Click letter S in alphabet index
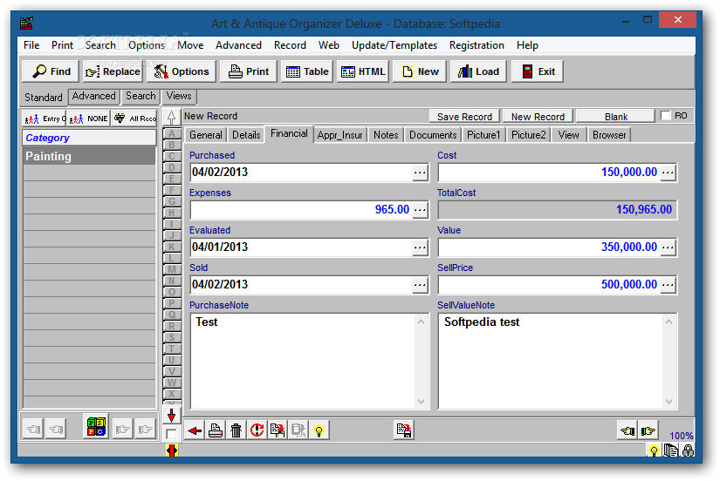720x481 pixels. (171, 337)
